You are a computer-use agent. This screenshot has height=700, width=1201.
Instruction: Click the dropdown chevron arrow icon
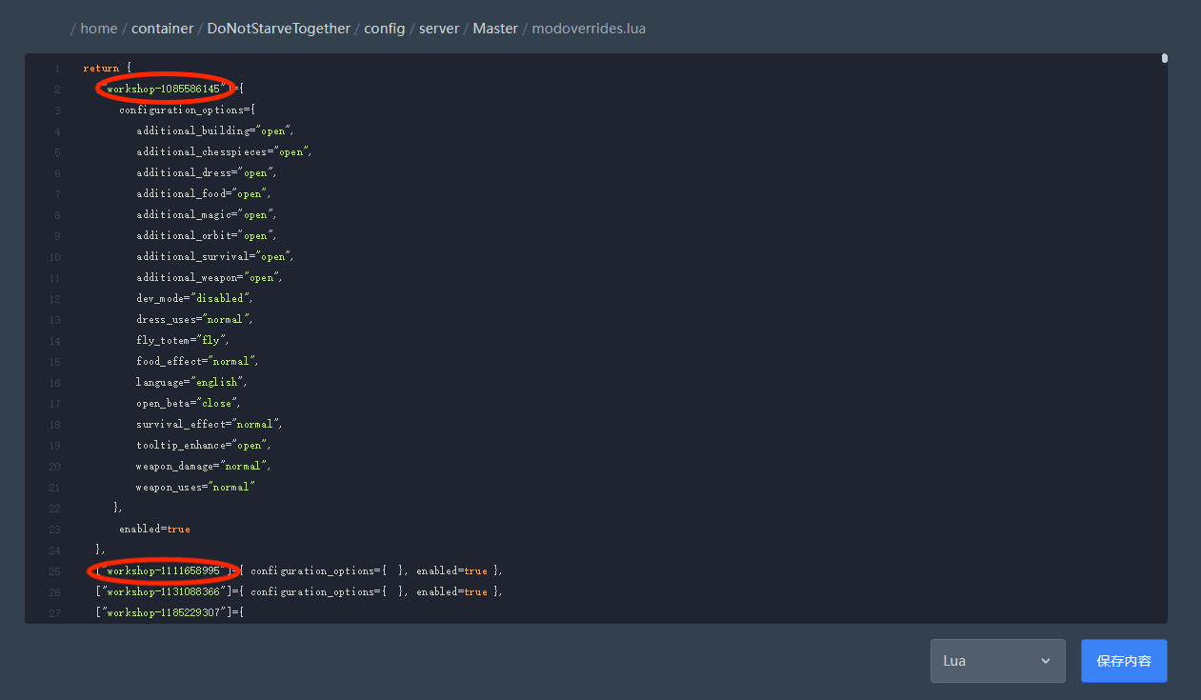click(x=1046, y=661)
